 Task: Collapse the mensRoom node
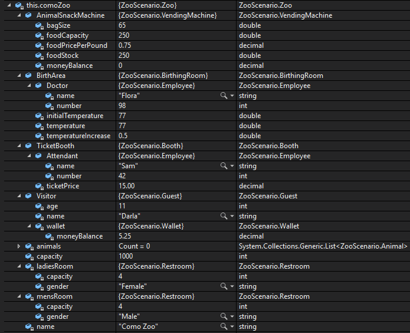[19, 296]
